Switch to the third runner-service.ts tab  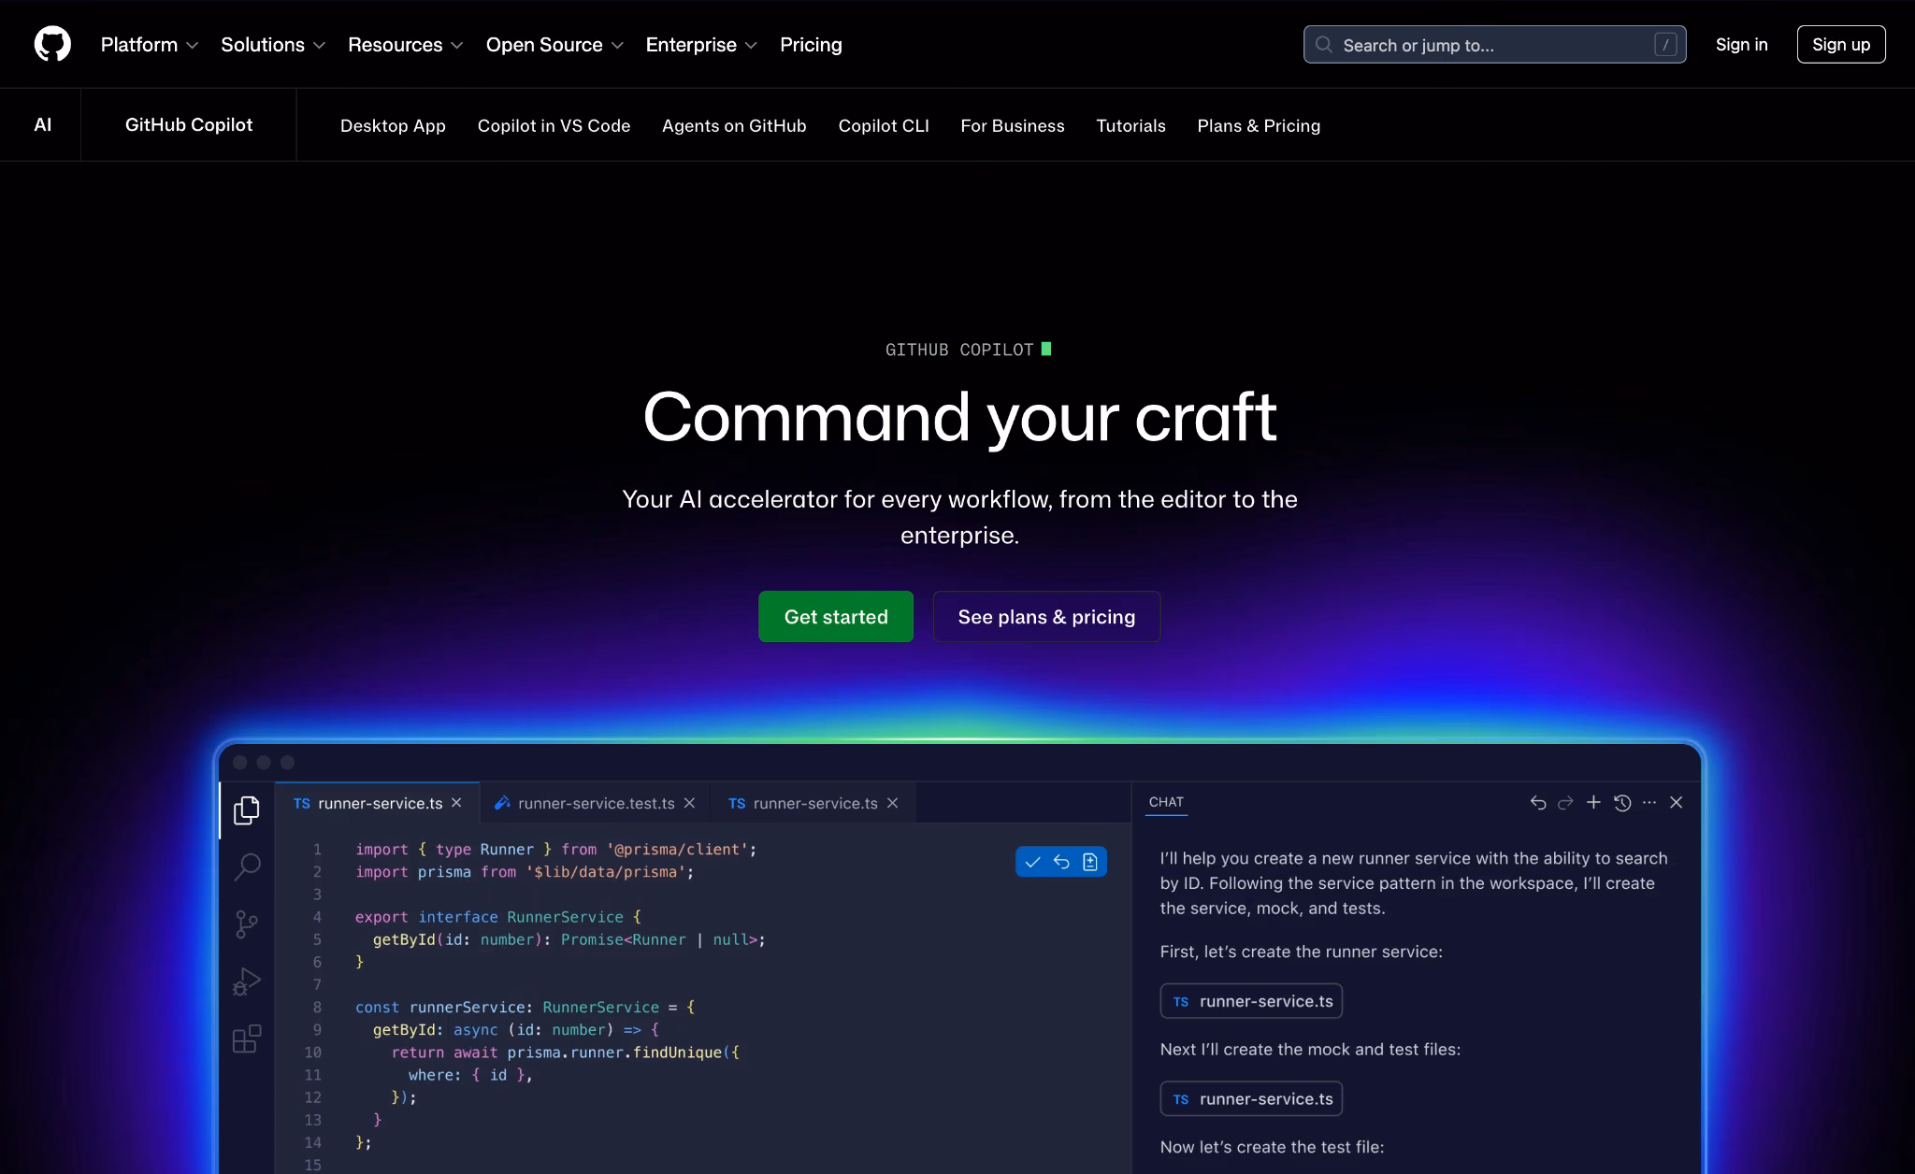[813, 803]
